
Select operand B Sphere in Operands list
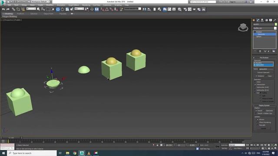264,65
